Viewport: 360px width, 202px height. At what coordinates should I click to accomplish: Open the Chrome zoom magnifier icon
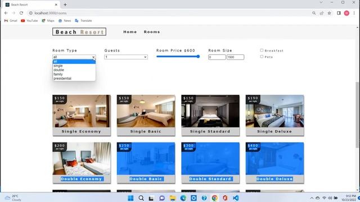click(314, 13)
